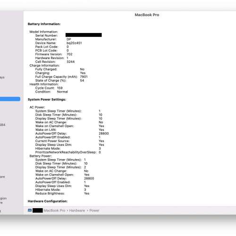Click the Device Name value bq20z451
The image size is (236, 236).
point(74,43)
